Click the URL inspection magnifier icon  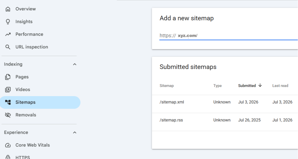(x=8, y=47)
